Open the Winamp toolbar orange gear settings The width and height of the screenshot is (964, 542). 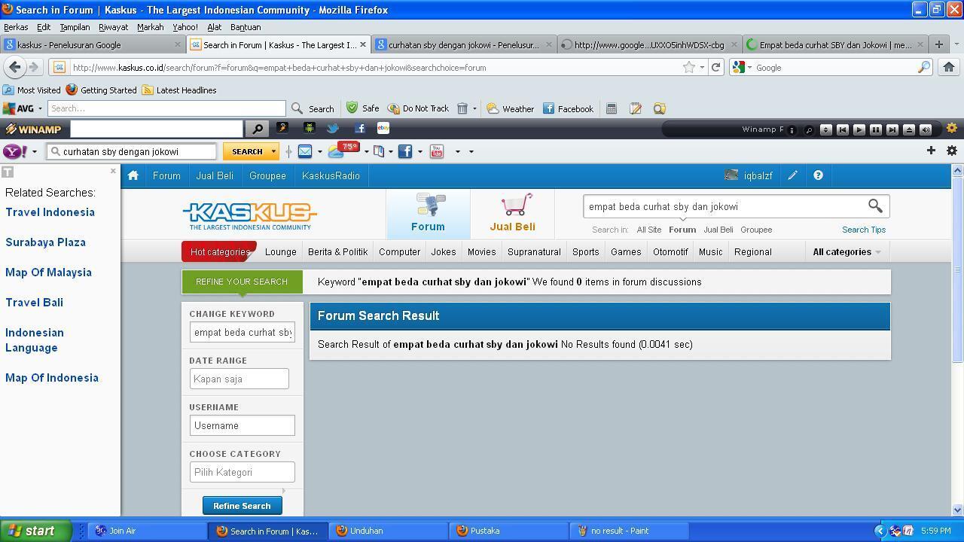click(x=951, y=129)
